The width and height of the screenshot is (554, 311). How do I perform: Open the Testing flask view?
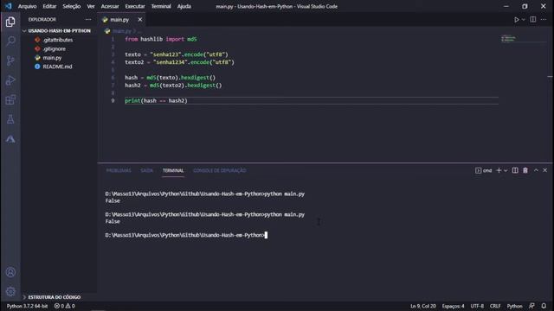pos(10,119)
